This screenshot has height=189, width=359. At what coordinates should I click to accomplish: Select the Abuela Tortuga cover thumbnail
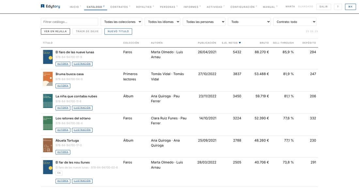pos(48,145)
